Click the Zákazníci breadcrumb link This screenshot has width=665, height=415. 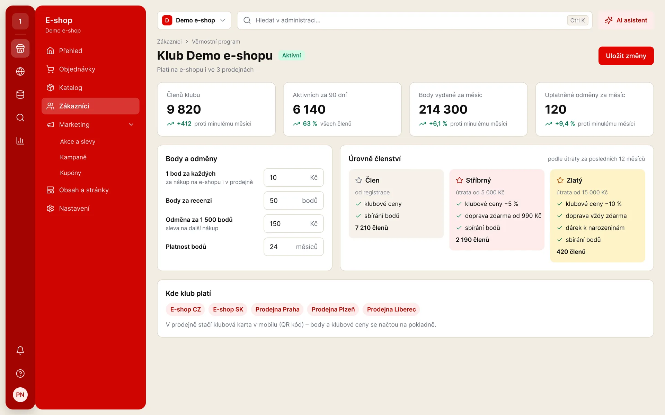pos(169,41)
